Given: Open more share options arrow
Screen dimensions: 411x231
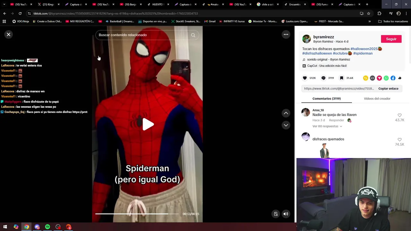Looking at the screenshot, I should tap(400, 78).
